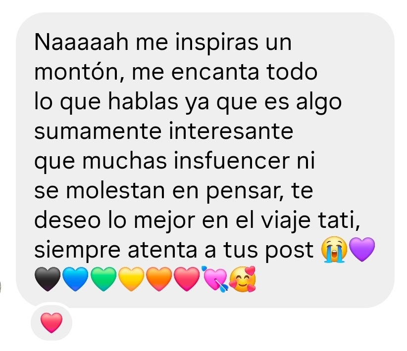Click the purple heart emoji
Screen dimensions: 407x351
click(x=362, y=249)
